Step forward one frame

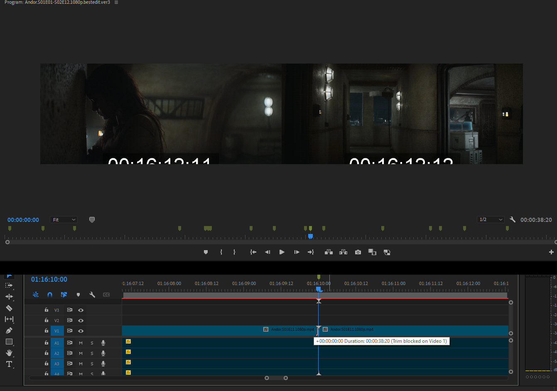[297, 252]
